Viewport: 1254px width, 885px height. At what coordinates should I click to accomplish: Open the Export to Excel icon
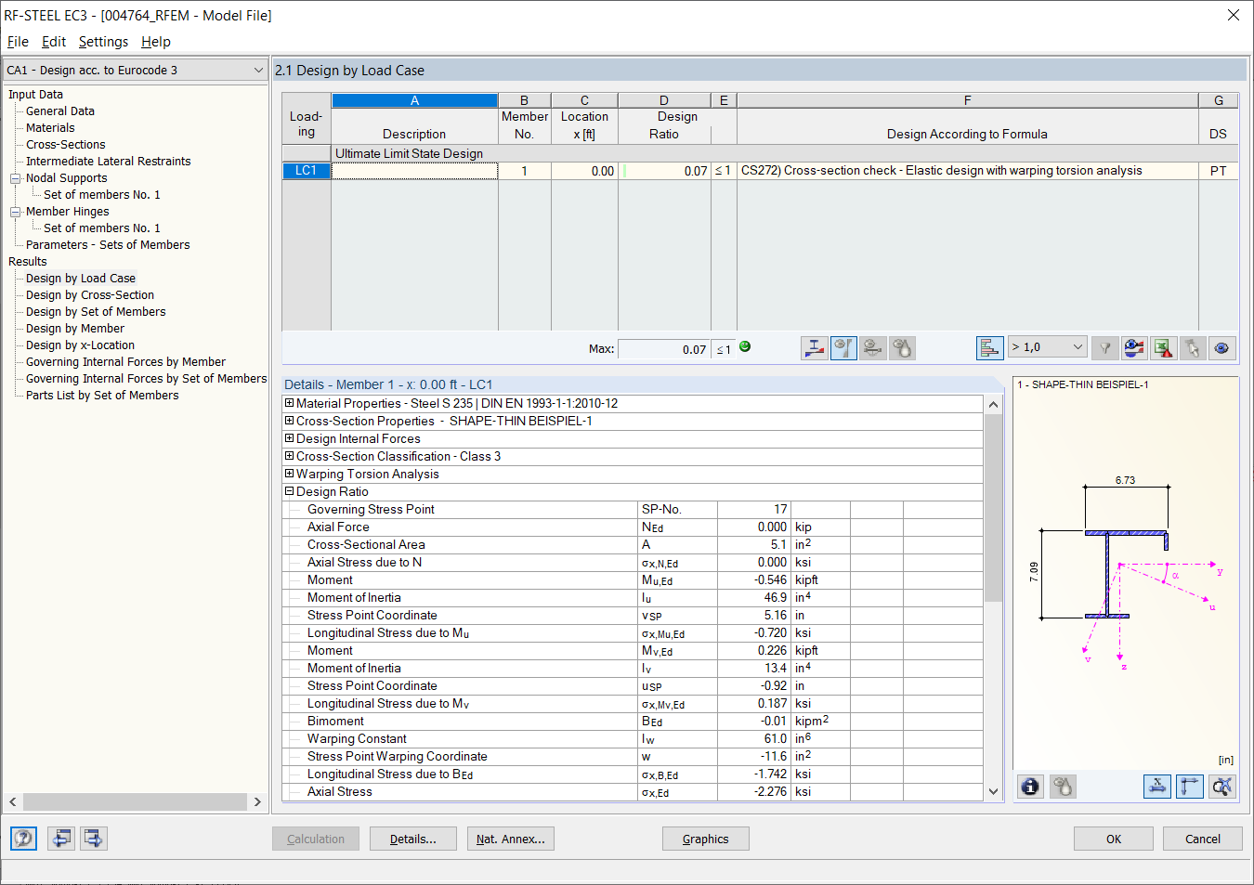pos(1163,347)
